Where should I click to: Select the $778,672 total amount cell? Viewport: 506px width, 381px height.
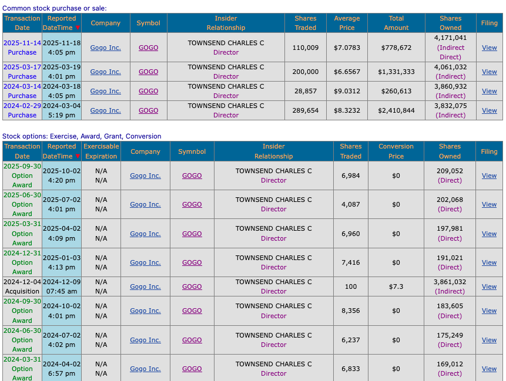(396, 48)
